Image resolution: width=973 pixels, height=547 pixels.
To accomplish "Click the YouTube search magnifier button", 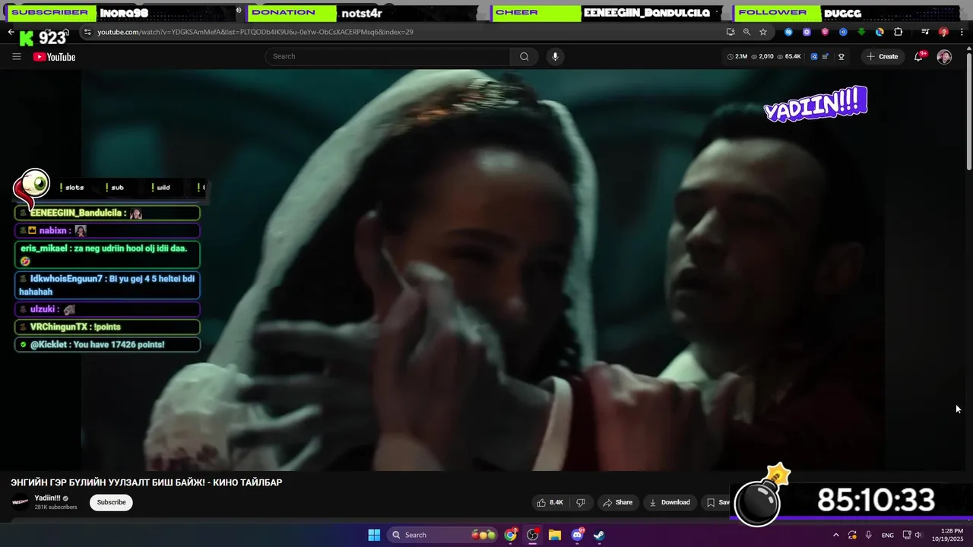I will click(x=524, y=56).
